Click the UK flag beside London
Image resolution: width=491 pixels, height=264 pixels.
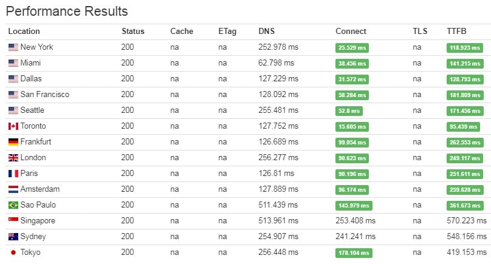tap(13, 158)
